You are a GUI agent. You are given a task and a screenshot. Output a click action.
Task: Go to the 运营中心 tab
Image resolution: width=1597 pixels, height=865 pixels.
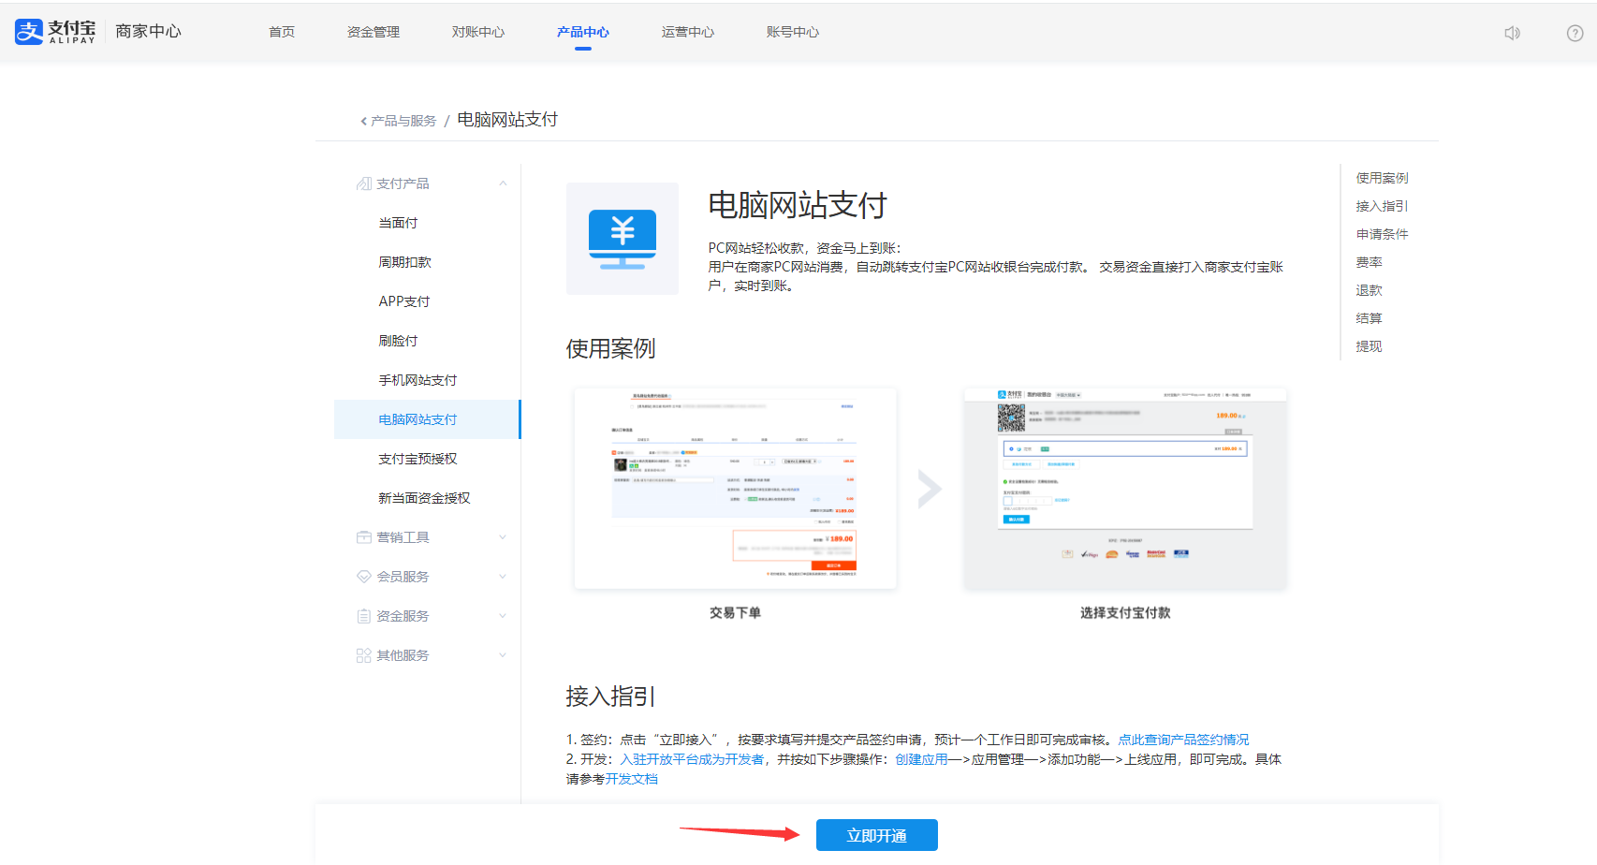(x=688, y=32)
